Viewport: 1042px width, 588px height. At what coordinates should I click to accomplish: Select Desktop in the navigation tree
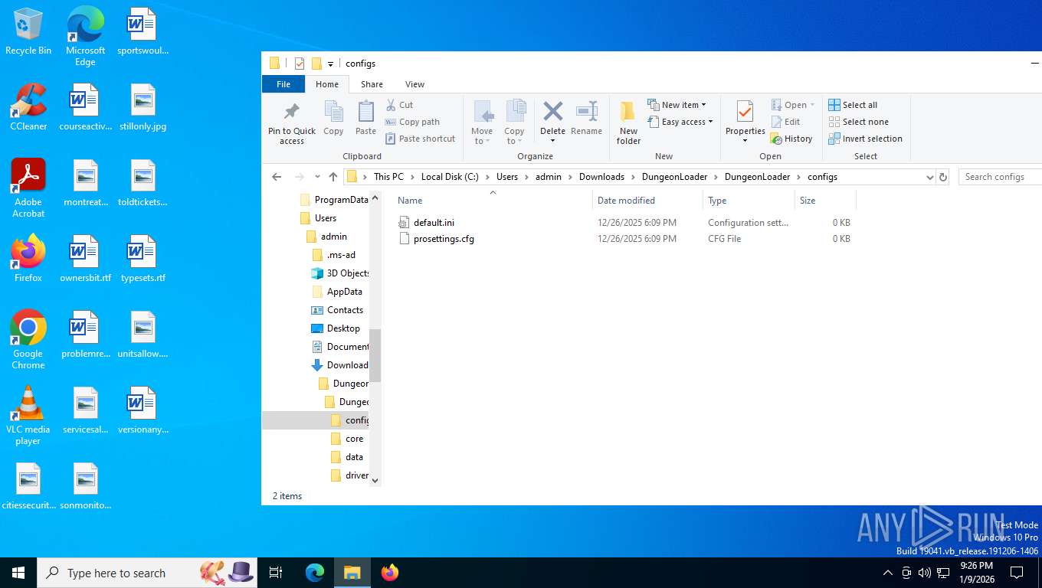336,328
